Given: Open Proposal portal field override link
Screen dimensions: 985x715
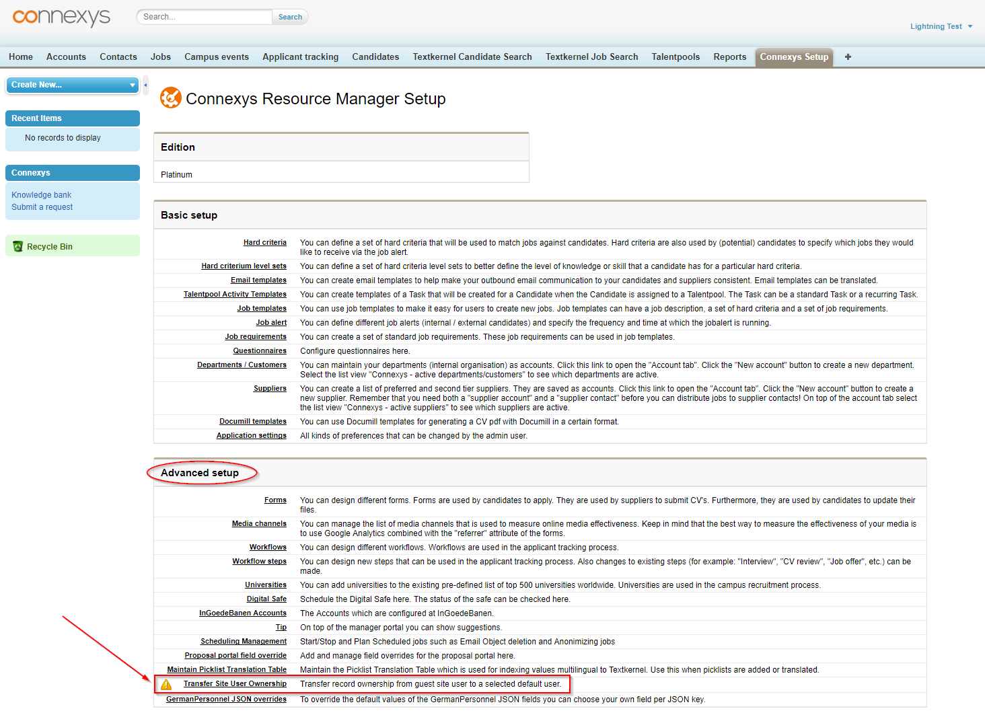Looking at the screenshot, I should [235, 656].
